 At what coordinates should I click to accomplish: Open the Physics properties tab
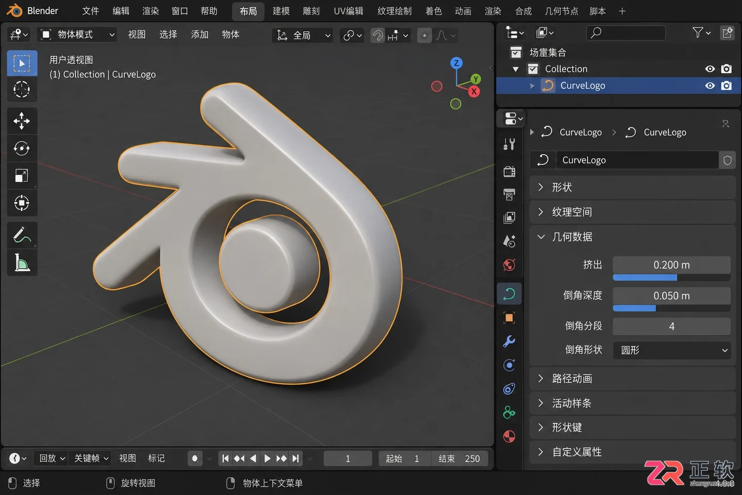coord(509,365)
